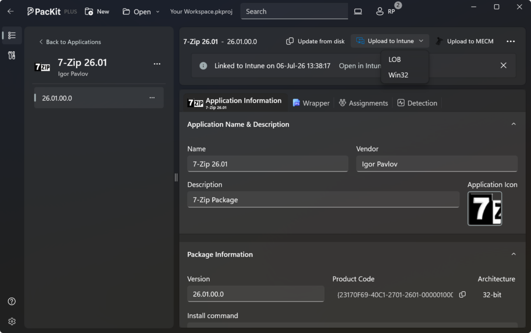531x333 pixels.
Task: Edit the Name field
Action: [x=268, y=164]
